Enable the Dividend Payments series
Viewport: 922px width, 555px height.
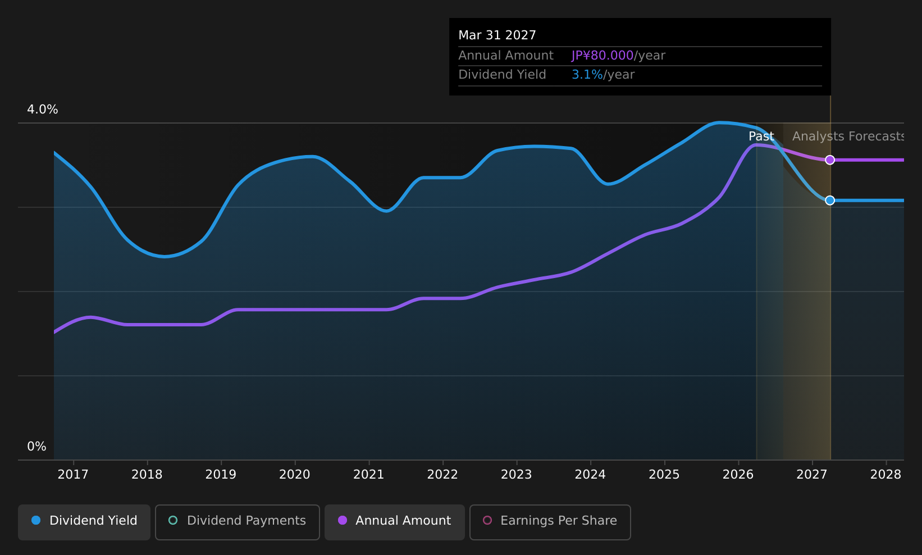point(238,522)
